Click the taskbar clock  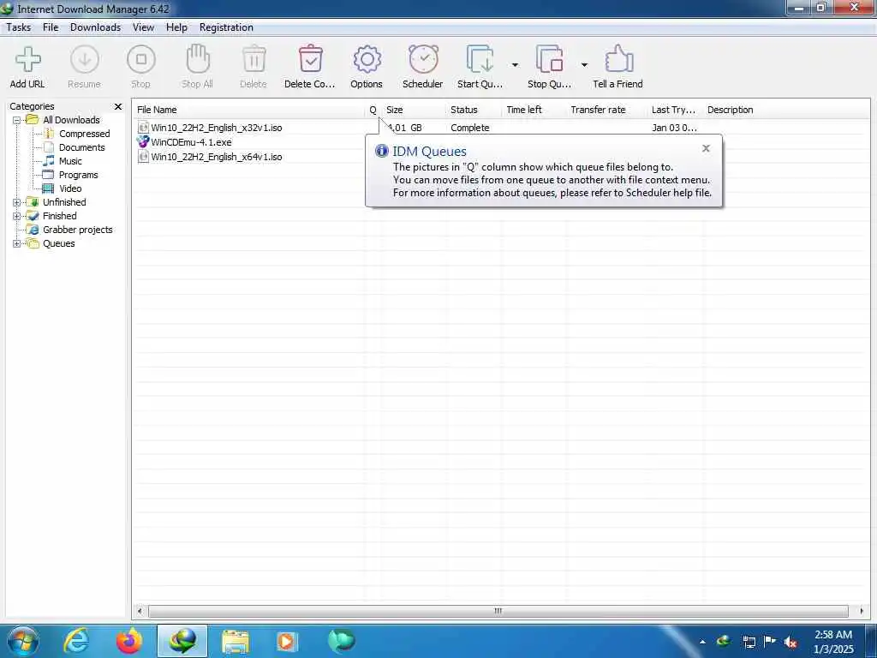[x=833, y=642]
